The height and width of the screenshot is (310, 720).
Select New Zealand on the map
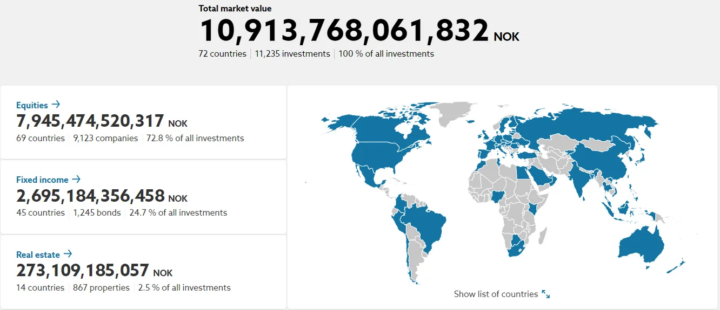676,266
